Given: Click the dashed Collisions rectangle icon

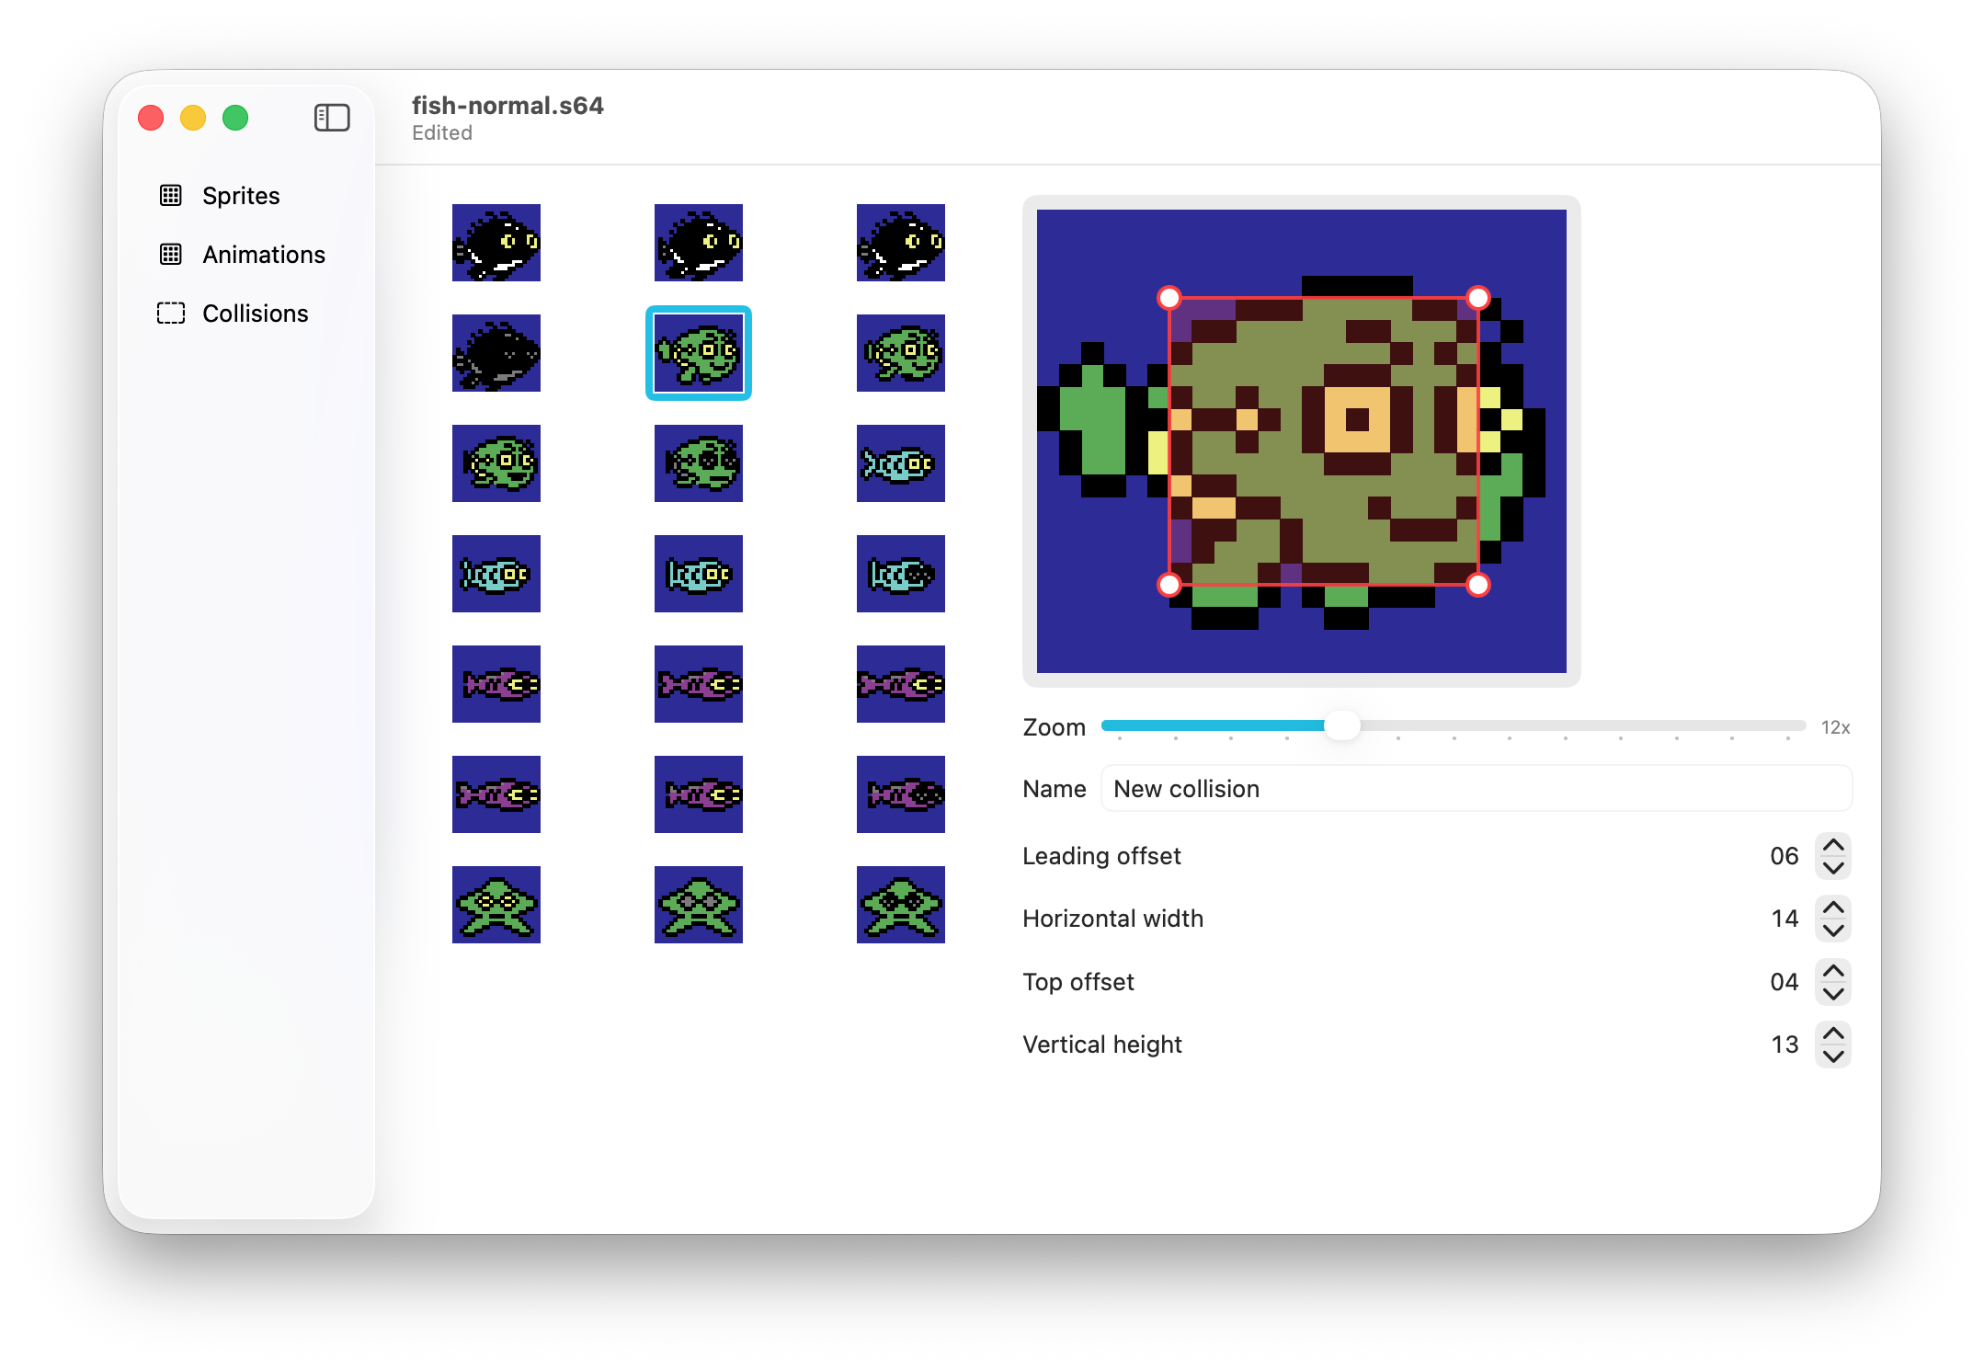Looking at the screenshot, I should (171, 314).
